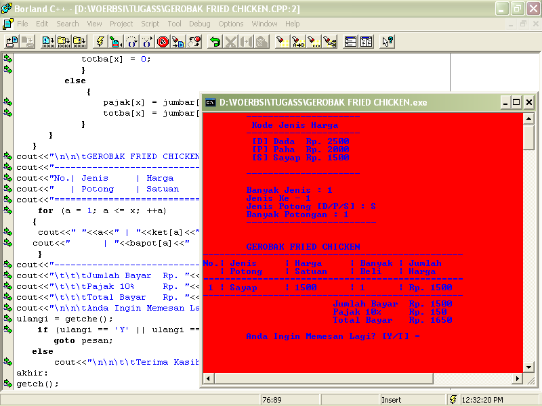
Task: Click the document icon beside File menu
Action: (x=8, y=24)
